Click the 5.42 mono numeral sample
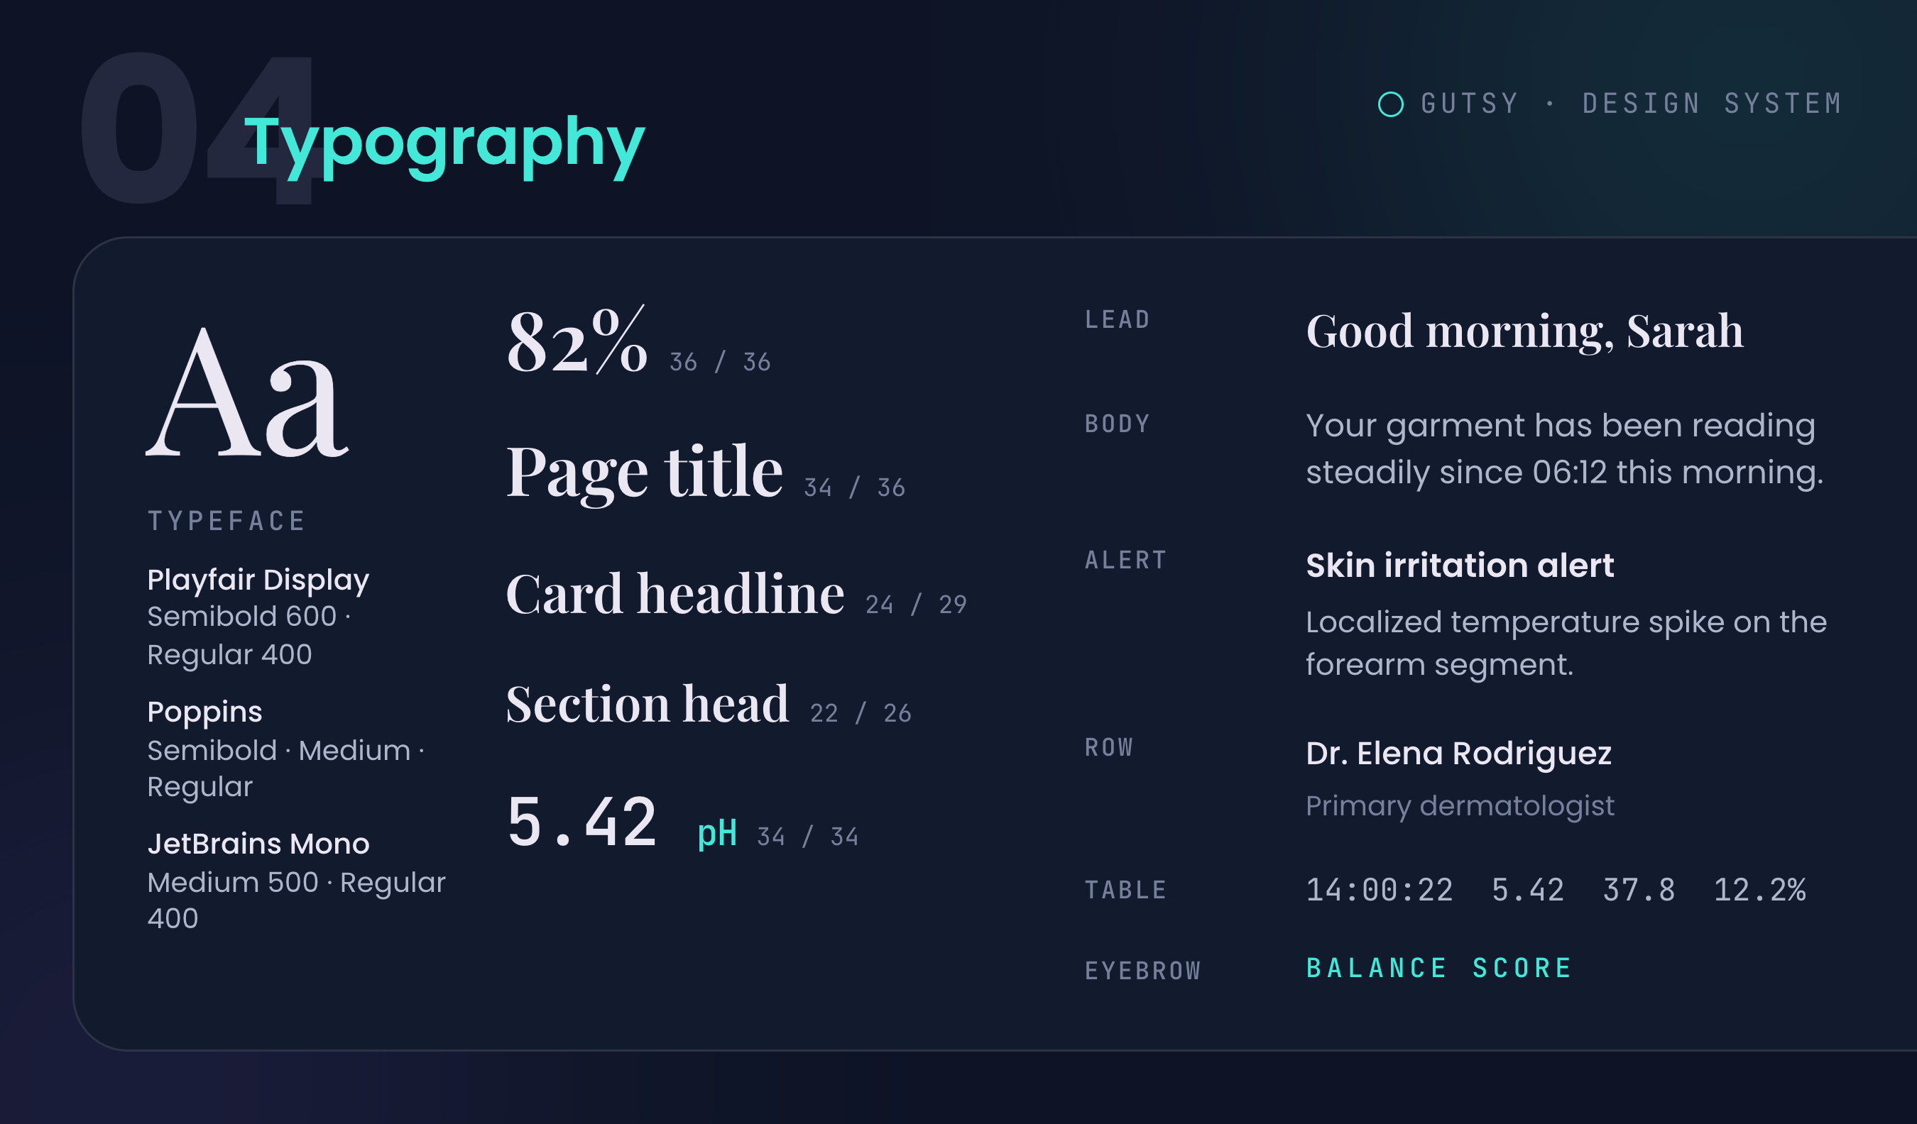 [x=582, y=822]
